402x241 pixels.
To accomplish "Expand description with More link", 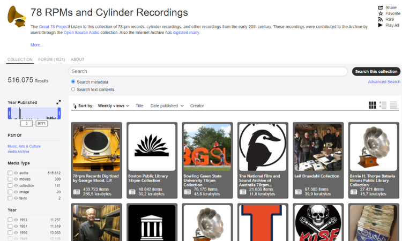I will tap(36, 45).
